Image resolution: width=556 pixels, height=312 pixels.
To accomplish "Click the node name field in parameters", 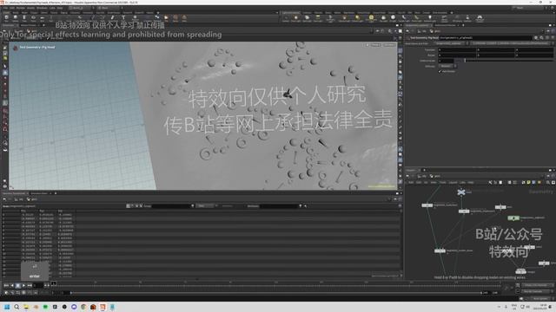I will pos(485,37).
